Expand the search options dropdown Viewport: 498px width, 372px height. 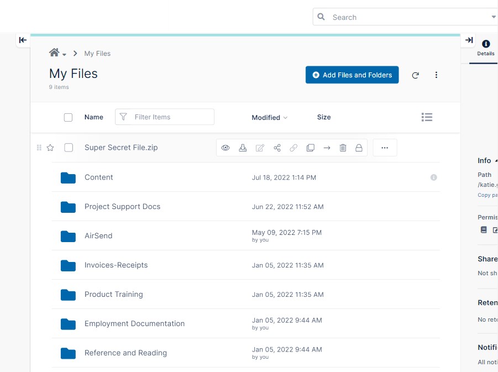[494, 17]
